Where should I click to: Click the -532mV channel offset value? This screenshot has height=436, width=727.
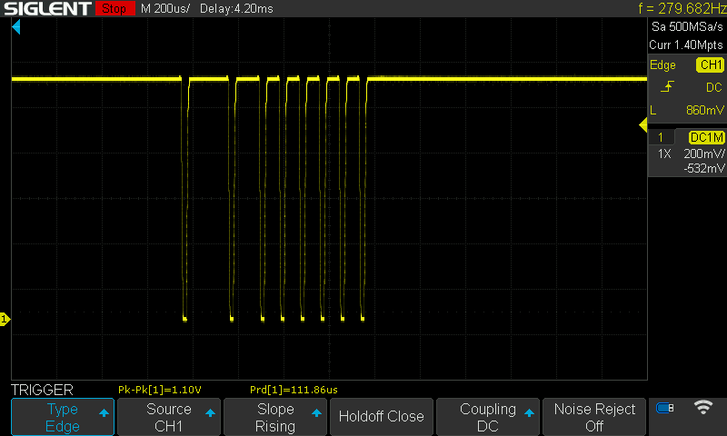pyautogui.click(x=703, y=168)
